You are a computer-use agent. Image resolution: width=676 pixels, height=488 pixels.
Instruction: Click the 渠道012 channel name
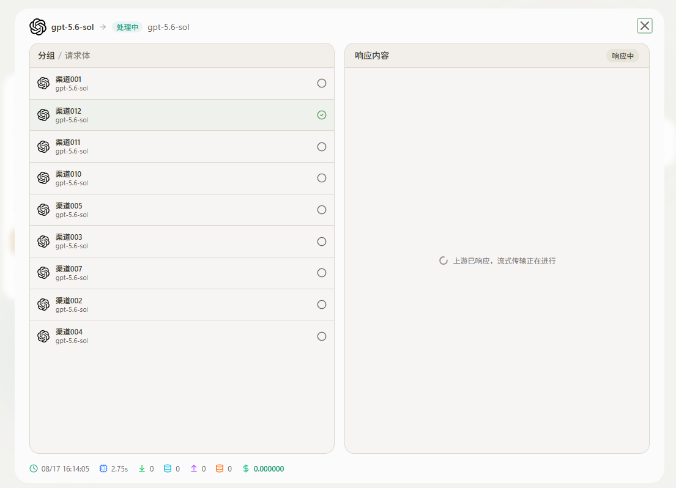68,111
